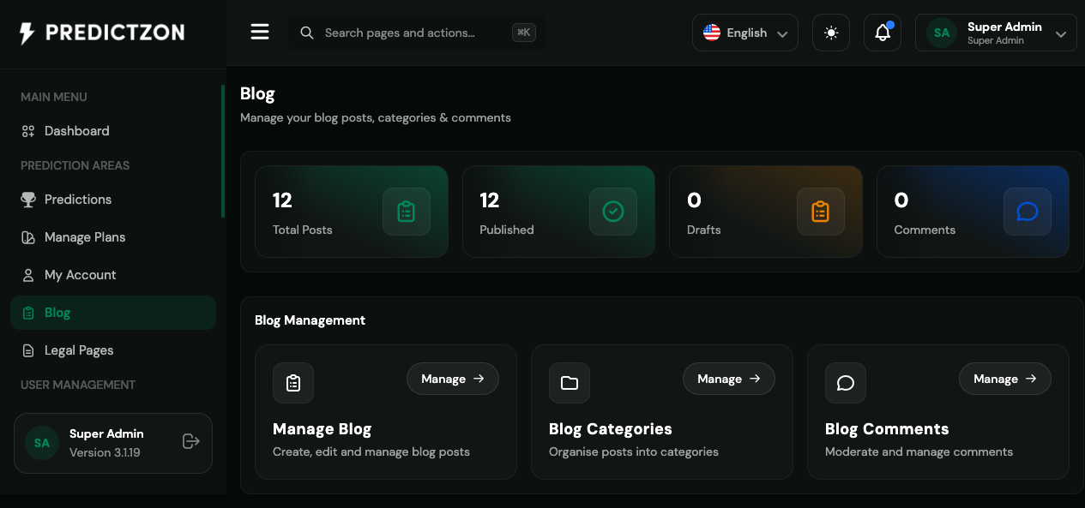Open Dashboard in sidebar
This screenshot has height=508, width=1085.
pos(113,131)
